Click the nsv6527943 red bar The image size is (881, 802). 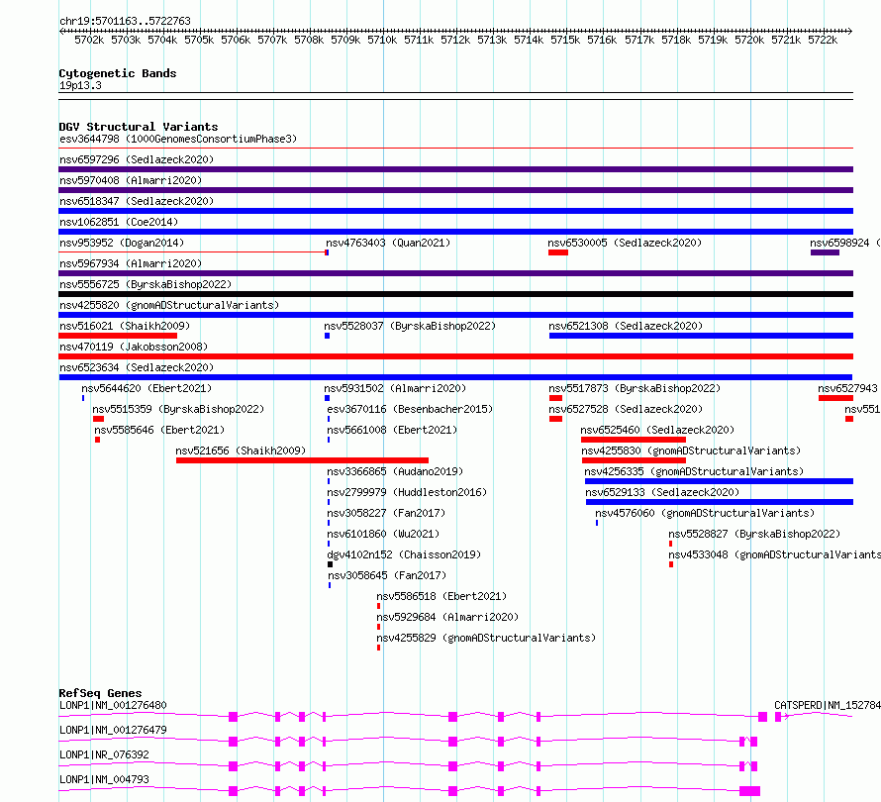click(835, 398)
